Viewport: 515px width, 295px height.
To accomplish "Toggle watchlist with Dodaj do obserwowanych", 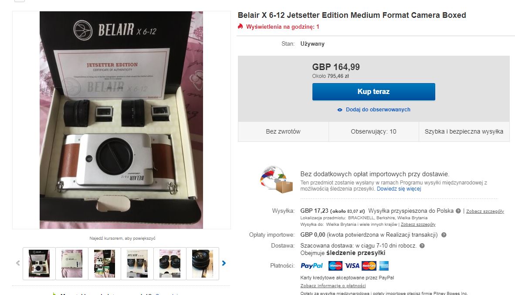I will click(374, 110).
